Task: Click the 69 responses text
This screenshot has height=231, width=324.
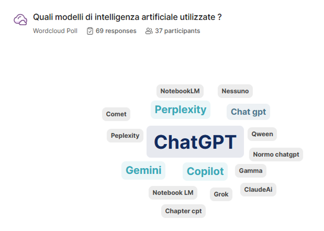Action: [116, 31]
